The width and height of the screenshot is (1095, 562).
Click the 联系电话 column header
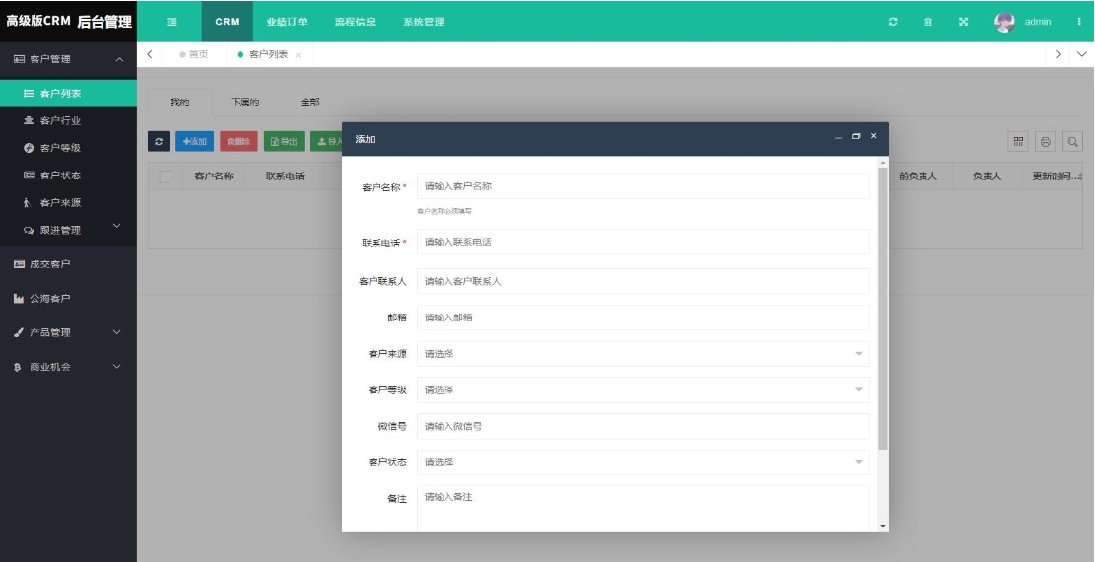285,176
